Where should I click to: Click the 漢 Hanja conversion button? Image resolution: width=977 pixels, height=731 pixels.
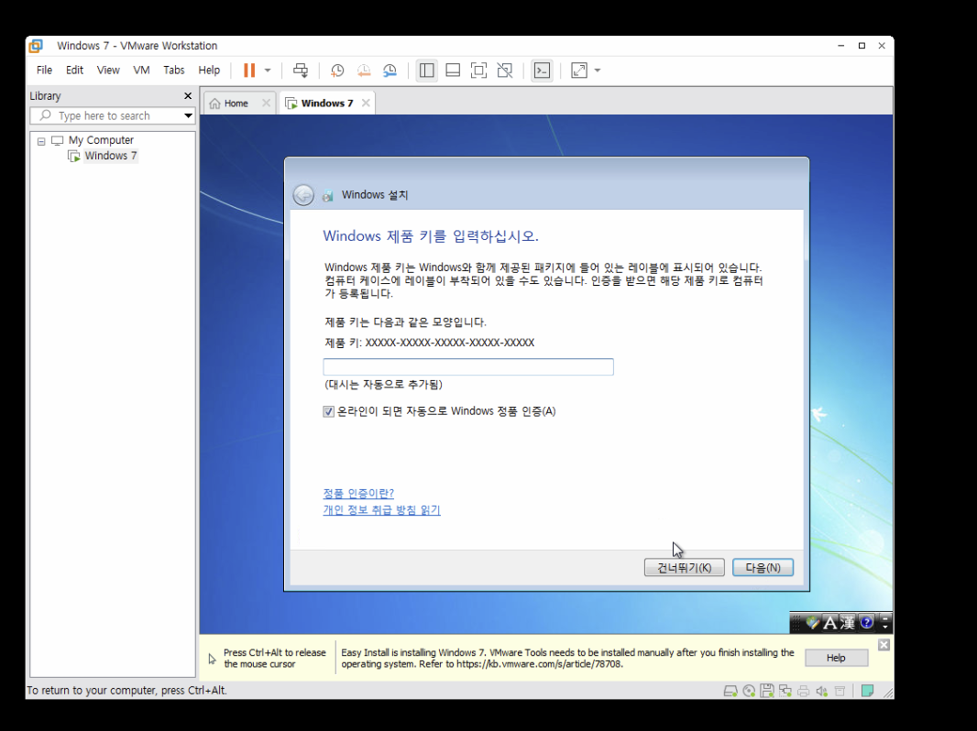847,622
